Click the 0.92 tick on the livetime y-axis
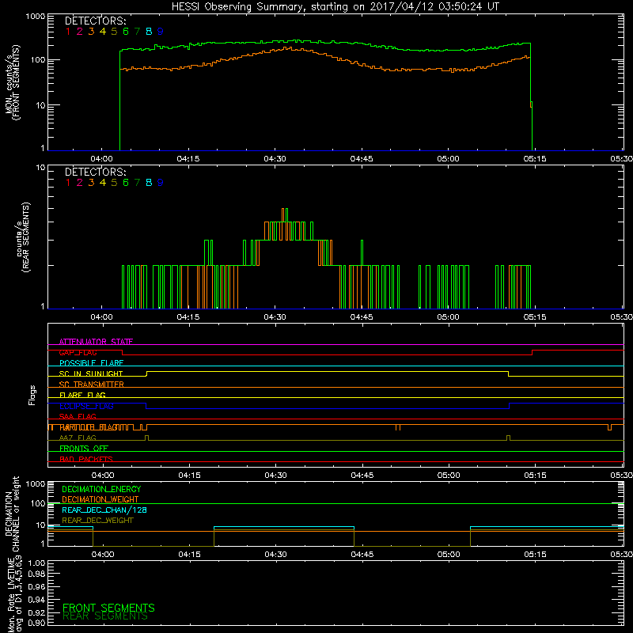 [x=36, y=612]
